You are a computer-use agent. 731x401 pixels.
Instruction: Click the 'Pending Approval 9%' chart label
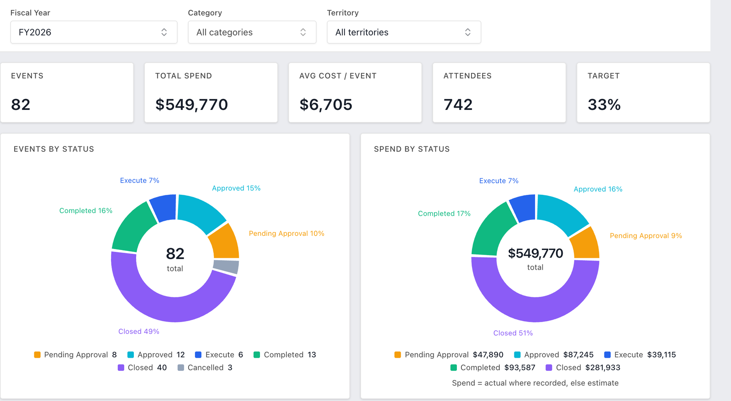coord(646,236)
